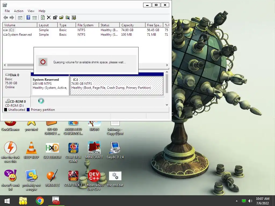275x206 pixels.
Task: Click the Settings view toolbar icon
Action: (74, 17)
